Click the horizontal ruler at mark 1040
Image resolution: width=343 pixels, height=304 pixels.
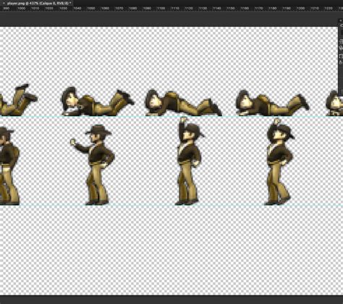(77, 8)
